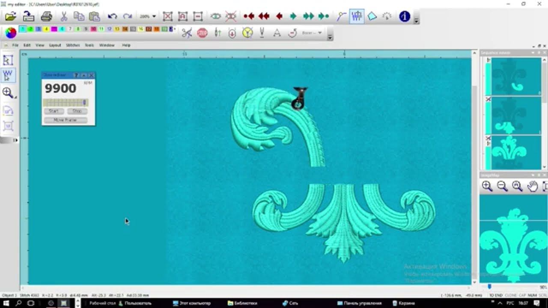Expand the left toolbar flyout arrow

point(16,140)
